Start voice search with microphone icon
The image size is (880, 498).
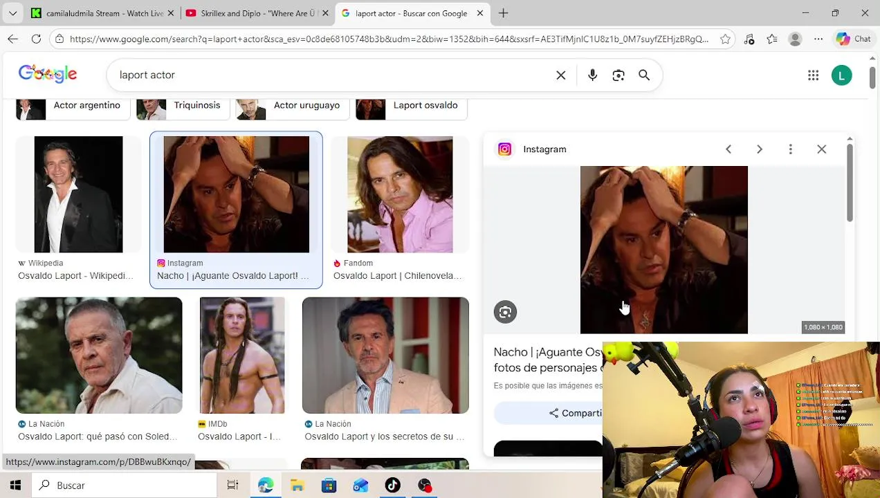pyautogui.click(x=592, y=75)
